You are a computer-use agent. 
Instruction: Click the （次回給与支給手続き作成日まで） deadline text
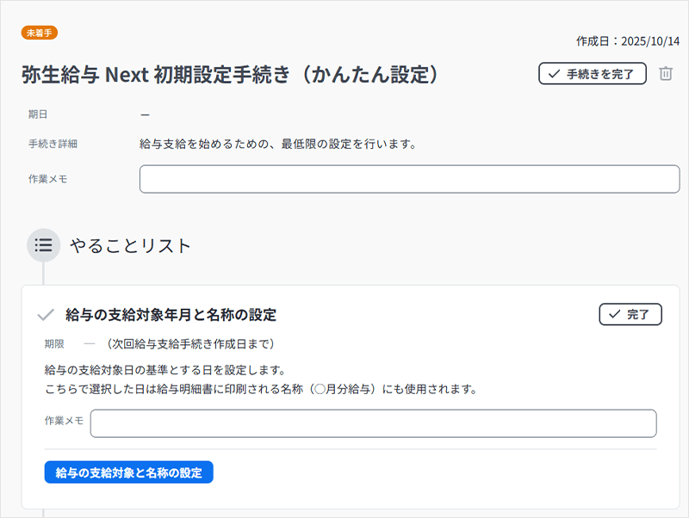tap(185, 344)
